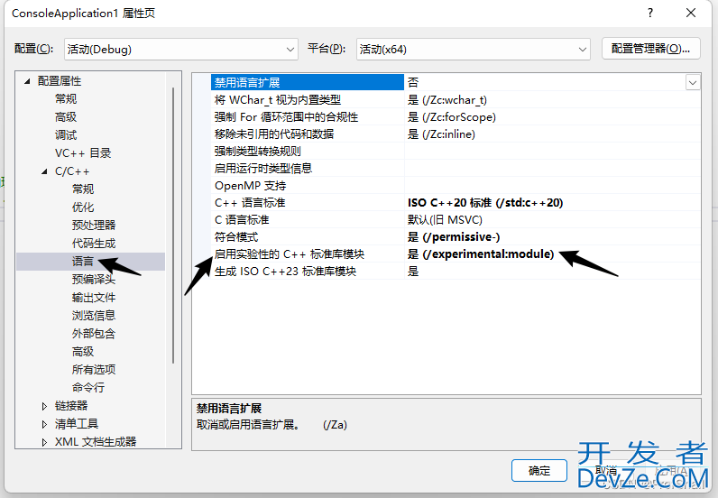Click the value 是 (/Zc:wchar_t)
This screenshot has width=718, height=498.
(x=447, y=99)
